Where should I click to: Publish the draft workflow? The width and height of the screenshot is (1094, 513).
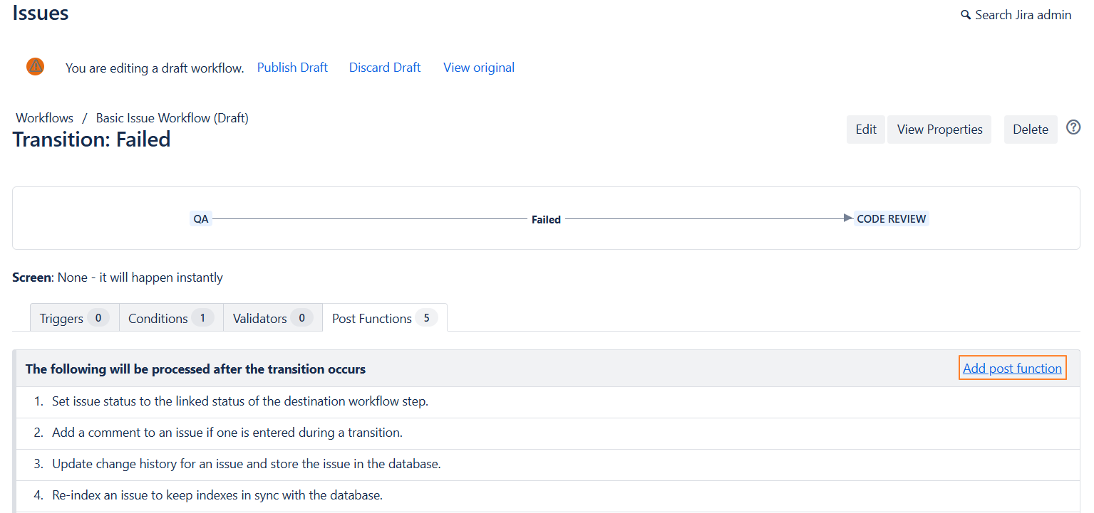(292, 68)
